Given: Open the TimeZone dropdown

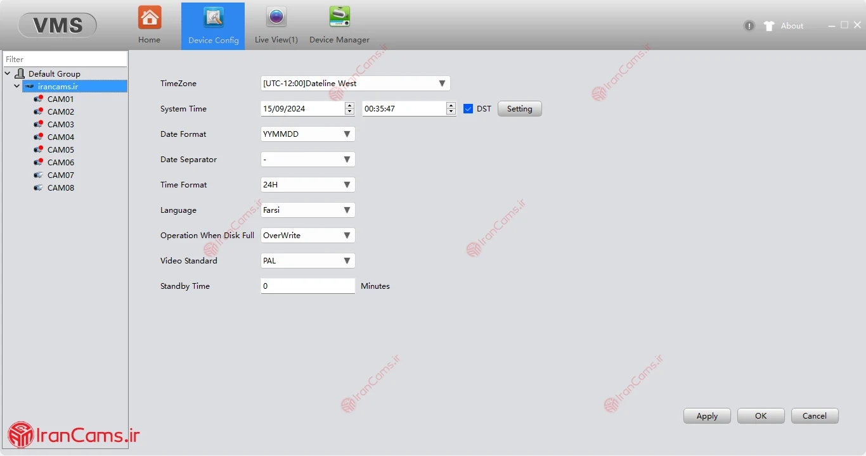Looking at the screenshot, I should [356, 84].
